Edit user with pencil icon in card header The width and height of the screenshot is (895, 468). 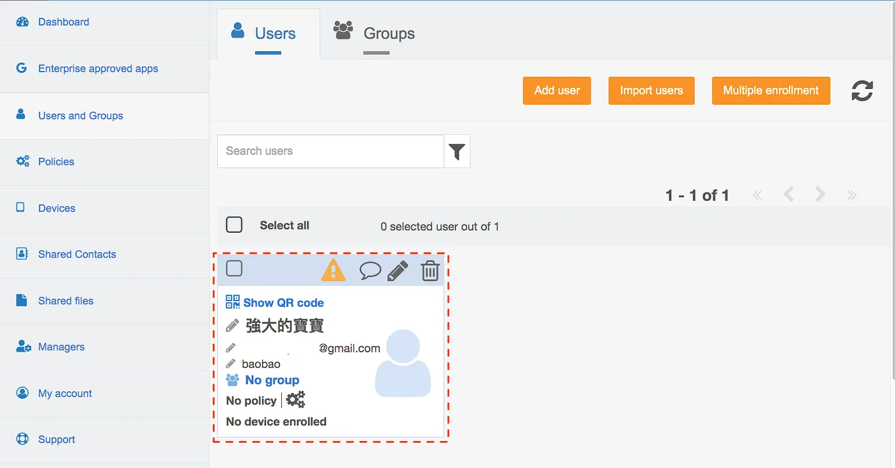click(x=398, y=270)
